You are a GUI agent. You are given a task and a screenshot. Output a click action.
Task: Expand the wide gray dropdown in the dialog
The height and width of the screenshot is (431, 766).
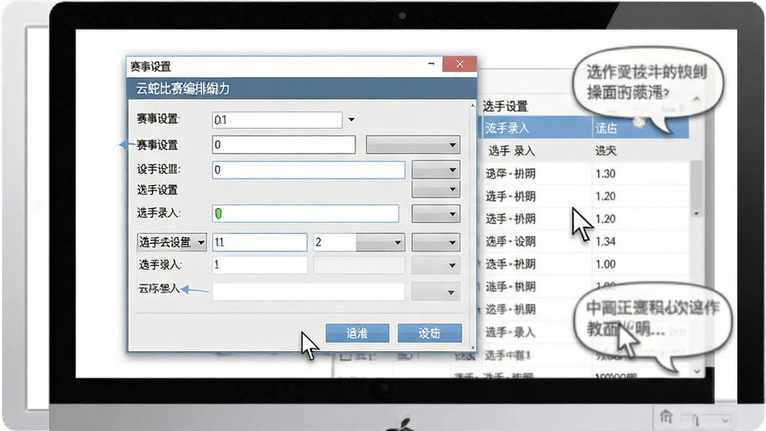[x=413, y=144]
